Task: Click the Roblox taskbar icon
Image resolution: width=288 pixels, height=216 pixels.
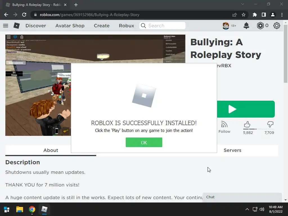Action: tap(44, 209)
